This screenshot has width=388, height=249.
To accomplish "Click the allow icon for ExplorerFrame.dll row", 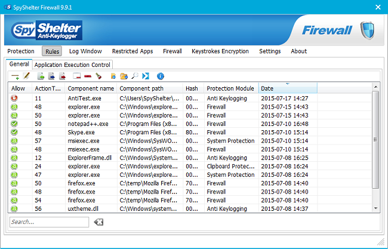I will [x=14, y=158].
